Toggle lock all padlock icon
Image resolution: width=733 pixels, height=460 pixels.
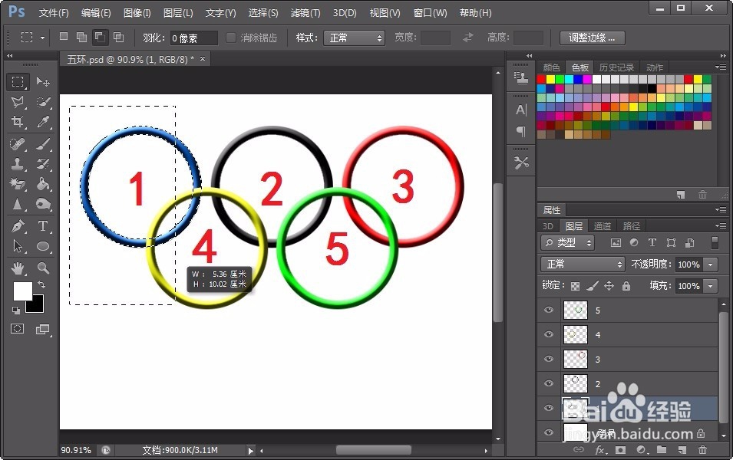pyautogui.click(x=626, y=286)
